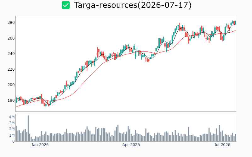Click the 2M volume axis label

[x=12, y=129]
